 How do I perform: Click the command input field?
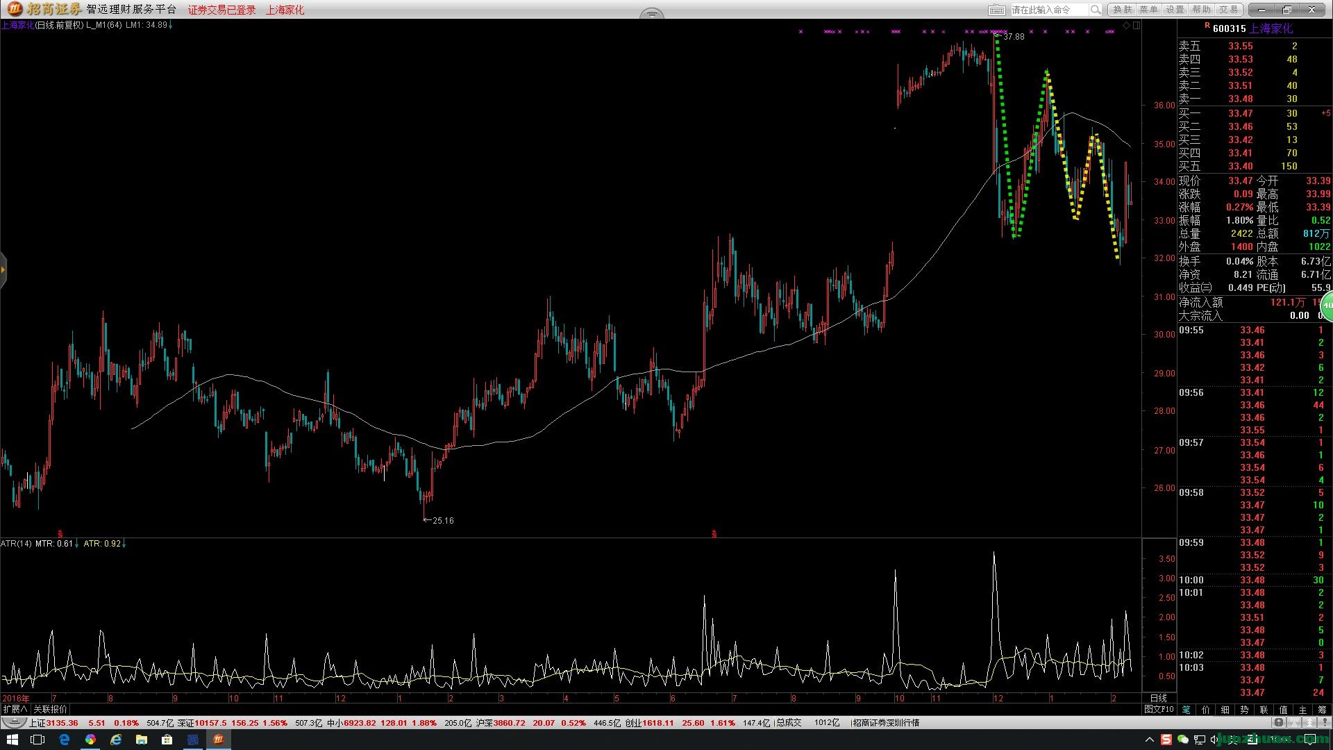[1047, 10]
